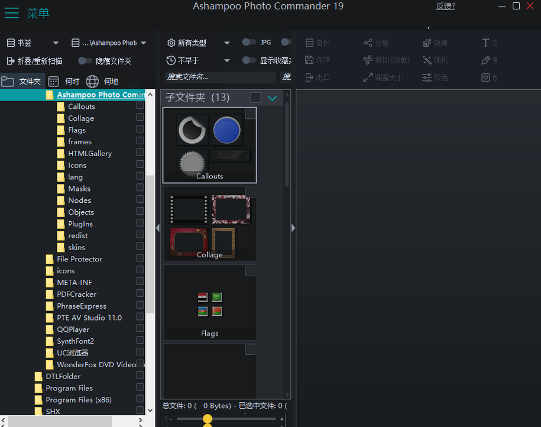
Task: Click the share icon
Action: (368, 43)
